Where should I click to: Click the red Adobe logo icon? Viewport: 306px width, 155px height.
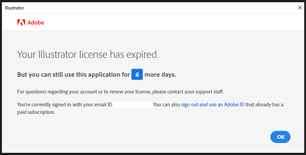(x=21, y=23)
